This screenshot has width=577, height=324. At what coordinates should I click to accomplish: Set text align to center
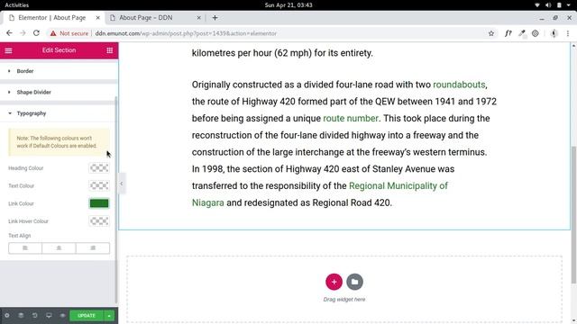tap(59, 248)
